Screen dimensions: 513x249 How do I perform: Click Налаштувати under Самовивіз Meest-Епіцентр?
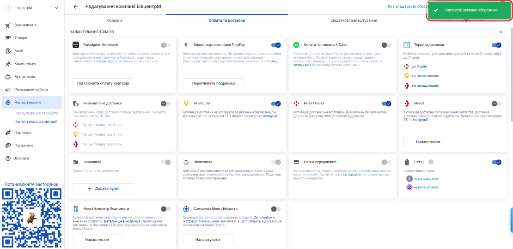[x=208, y=240]
